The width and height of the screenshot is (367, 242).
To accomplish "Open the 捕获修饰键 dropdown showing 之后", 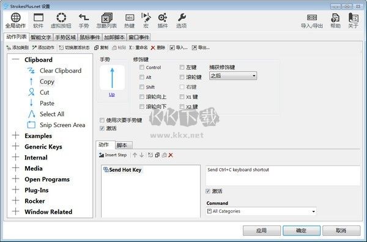I will (x=233, y=76).
